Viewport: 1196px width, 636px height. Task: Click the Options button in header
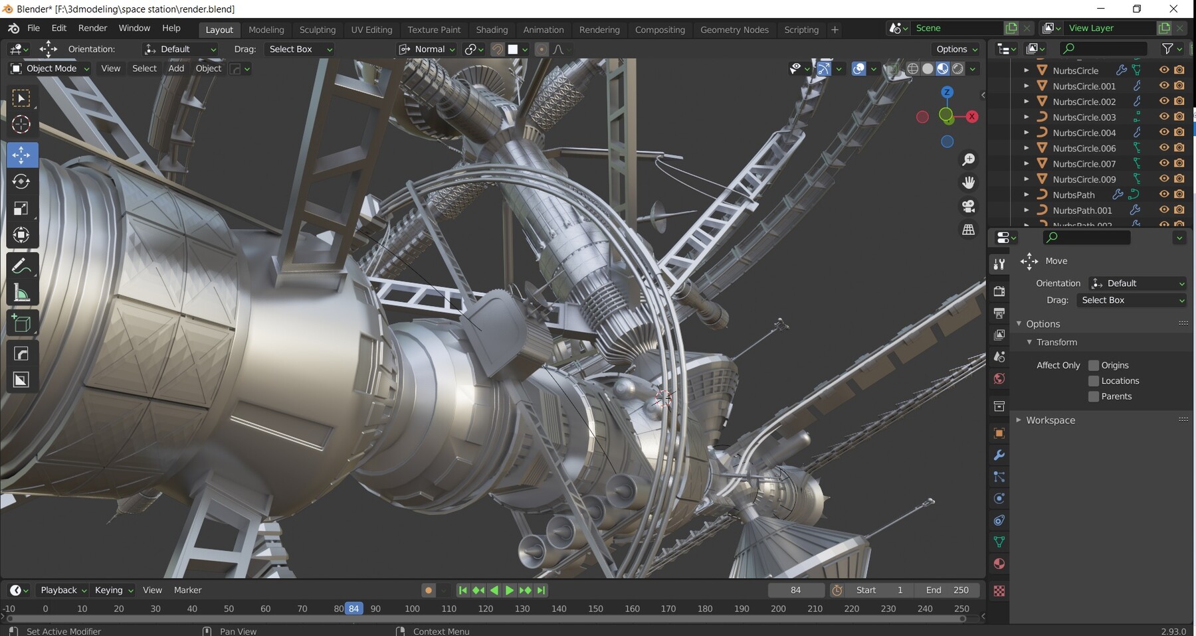pyautogui.click(x=956, y=49)
